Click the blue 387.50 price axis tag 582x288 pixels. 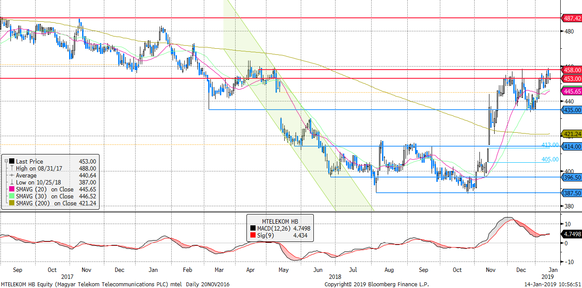point(572,193)
